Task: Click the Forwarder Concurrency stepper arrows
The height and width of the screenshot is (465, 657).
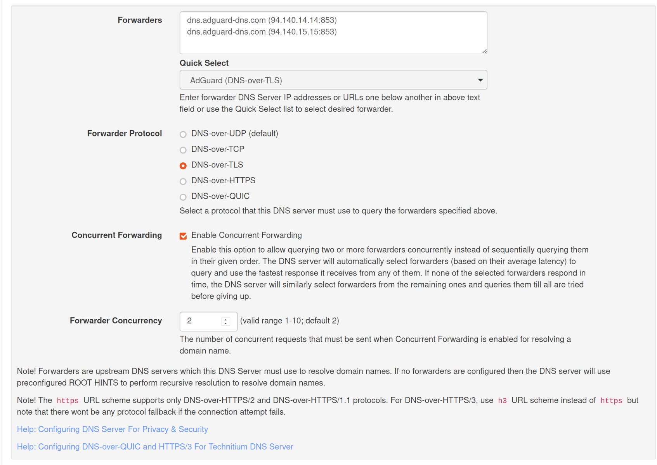Action: coord(225,321)
